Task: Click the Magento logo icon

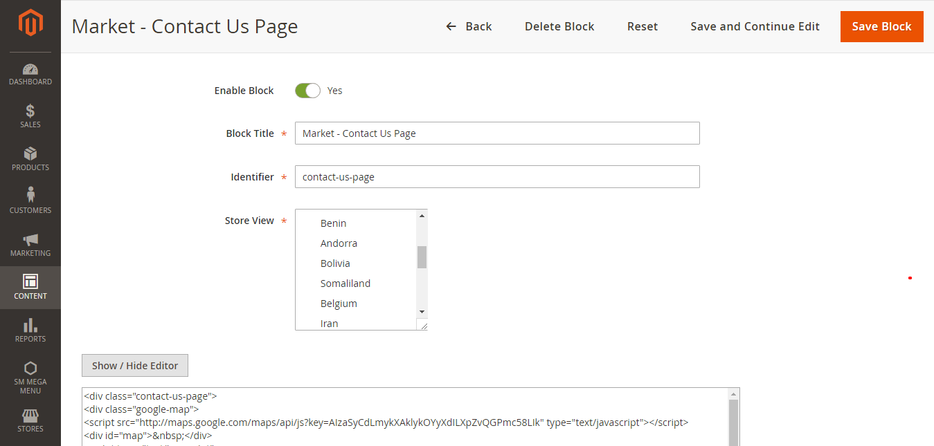Action: pos(30,24)
